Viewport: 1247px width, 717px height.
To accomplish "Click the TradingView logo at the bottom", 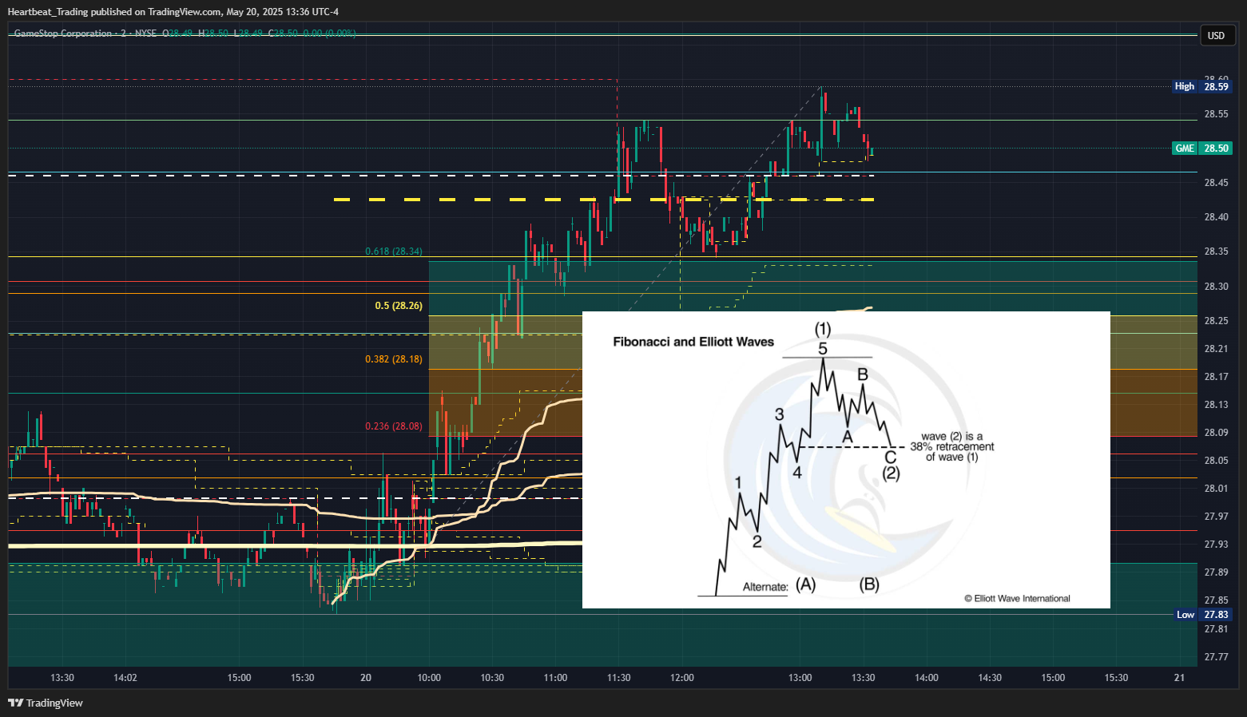I will tap(46, 703).
